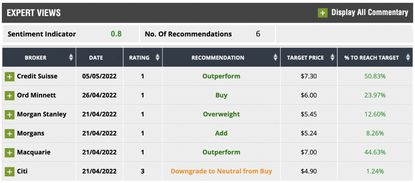Show Citi commentary with plus icon
The height and width of the screenshot is (183, 415).
point(10,172)
